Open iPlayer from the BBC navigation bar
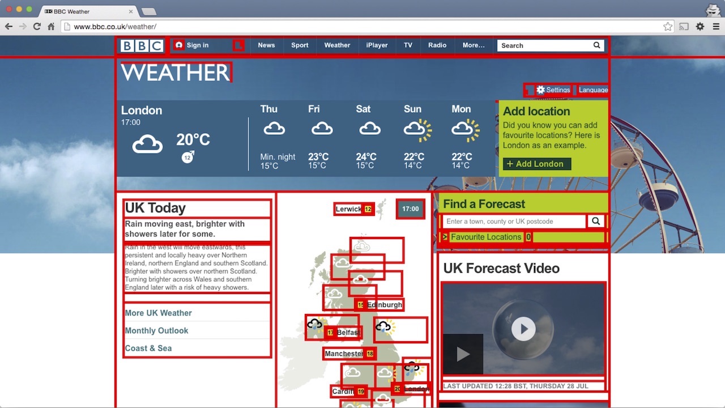 click(377, 45)
